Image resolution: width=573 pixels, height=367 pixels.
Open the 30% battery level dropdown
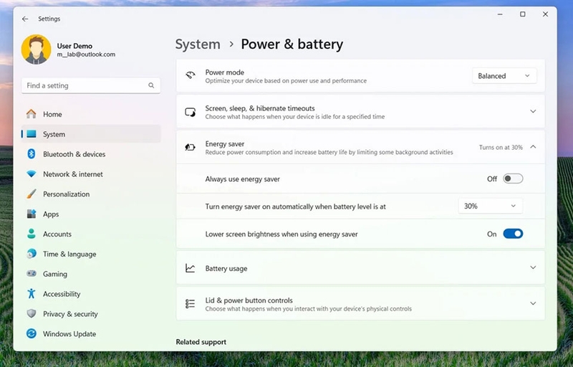(490, 206)
